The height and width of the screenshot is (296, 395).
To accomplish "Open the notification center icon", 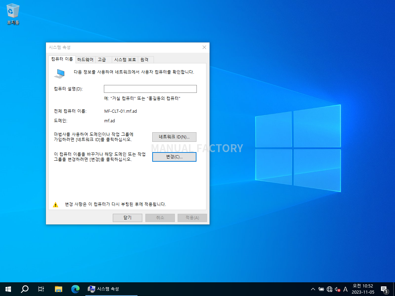I will coord(384,289).
